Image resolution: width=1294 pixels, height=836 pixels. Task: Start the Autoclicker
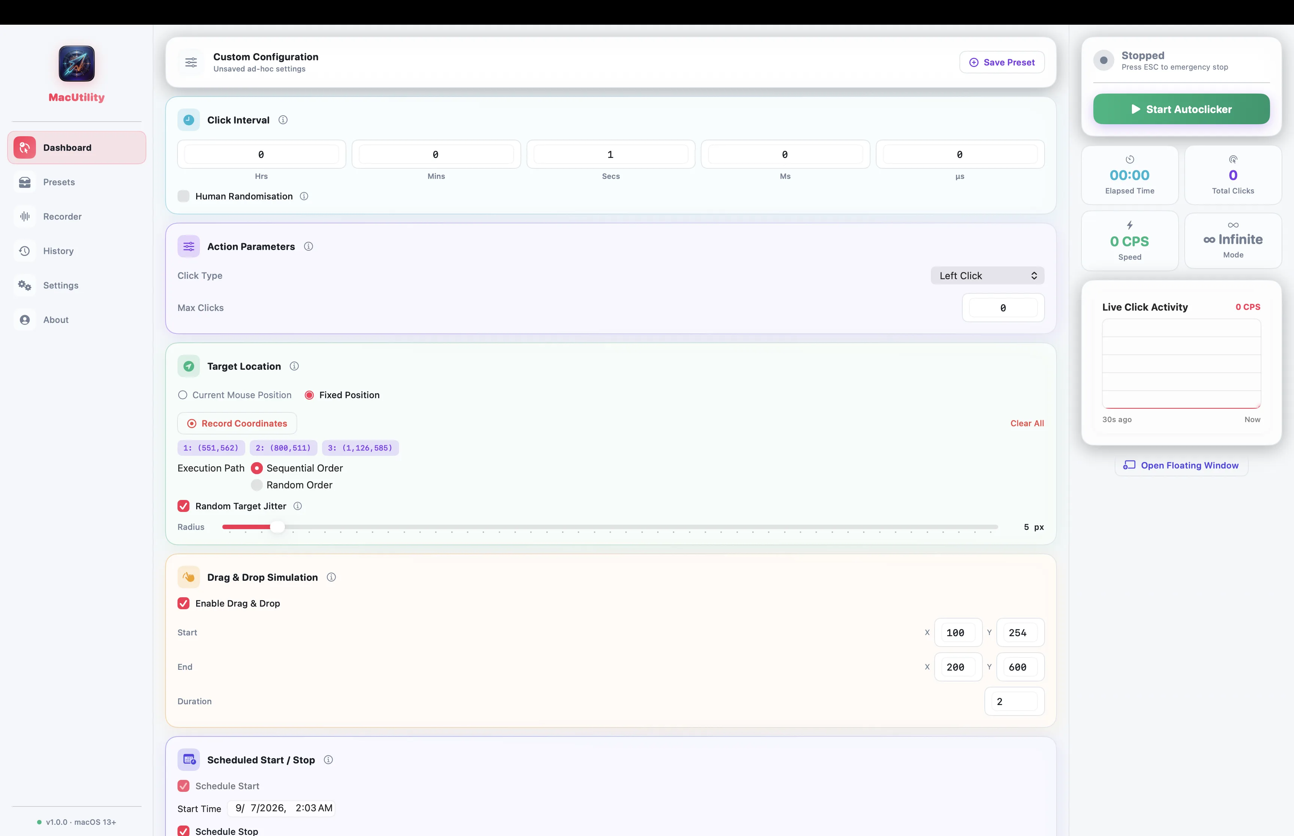1181,109
